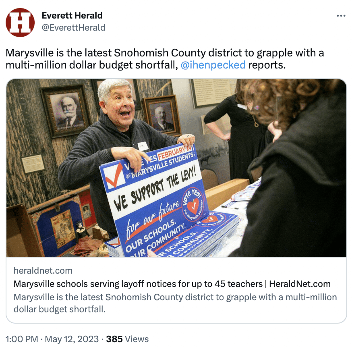Screen dimensions: 352x349
Task: Click the Everett Herald red H avatar
Action: click(20, 23)
